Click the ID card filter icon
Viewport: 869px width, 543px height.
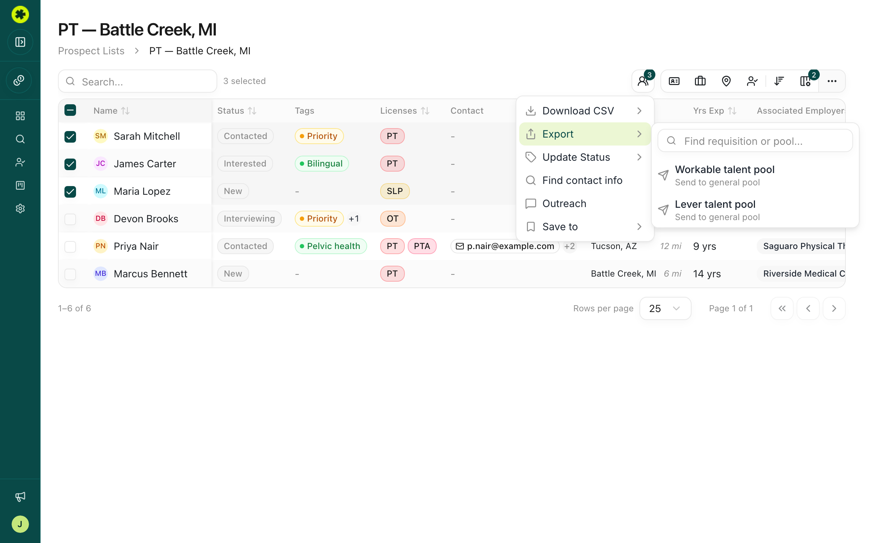pos(674,81)
